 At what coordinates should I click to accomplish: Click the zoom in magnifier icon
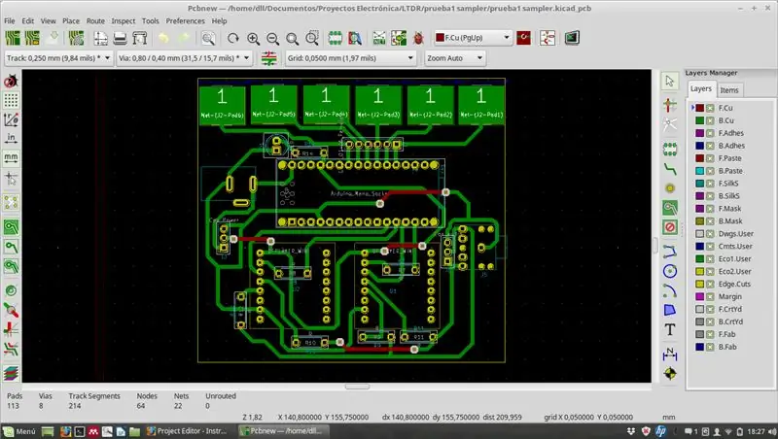point(253,39)
